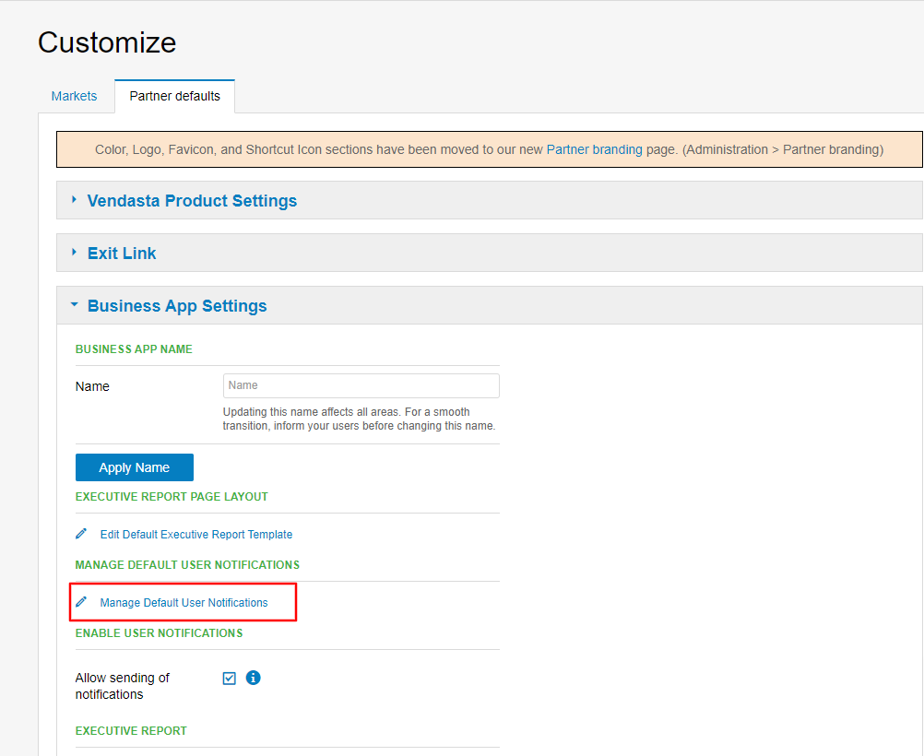Click the pencil icon beside Manage Default User Notifications
Image resolution: width=924 pixels, height=756 pixels.
pyautogui.click(x=81, y=602)
